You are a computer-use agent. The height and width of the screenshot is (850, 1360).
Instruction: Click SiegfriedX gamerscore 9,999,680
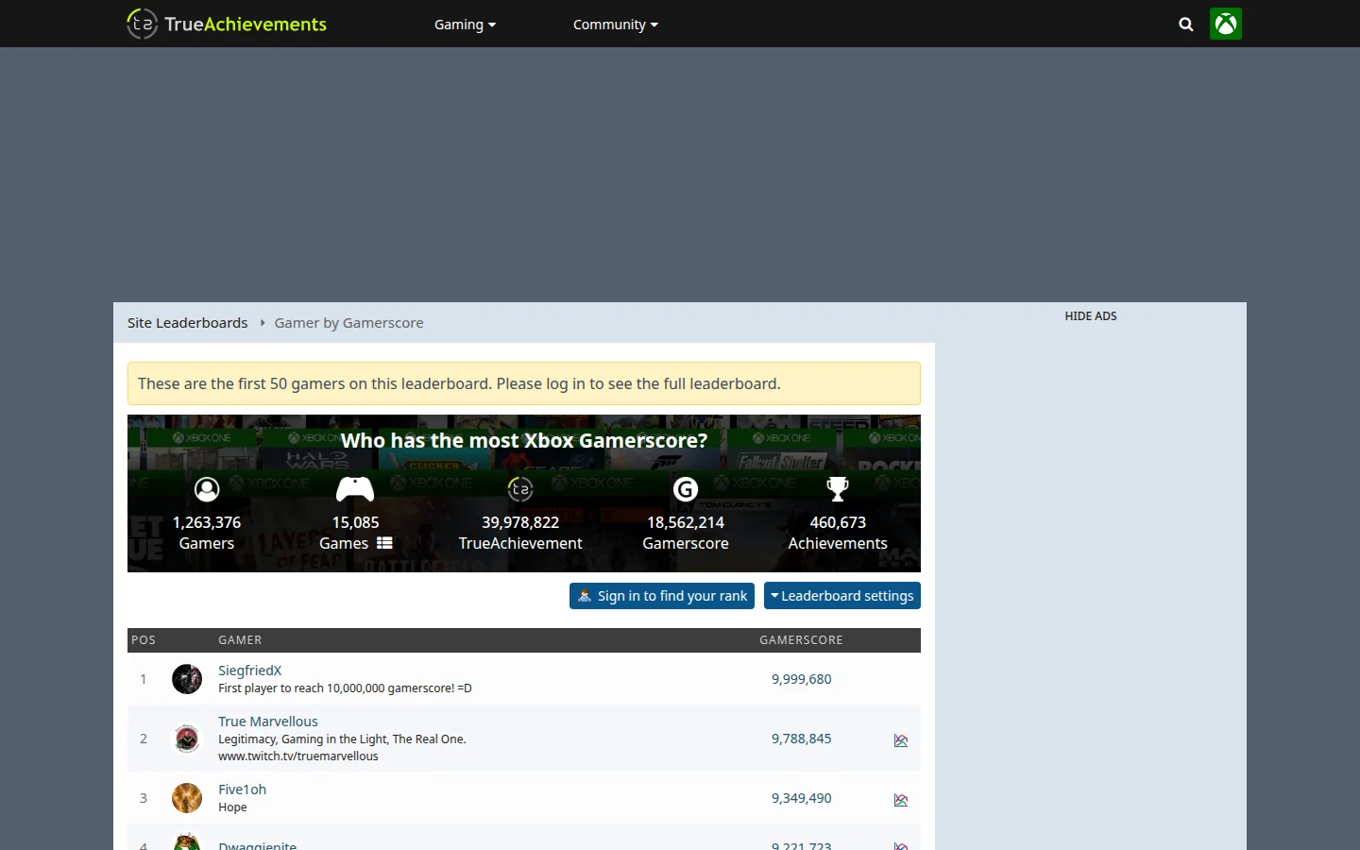[802, 679]
